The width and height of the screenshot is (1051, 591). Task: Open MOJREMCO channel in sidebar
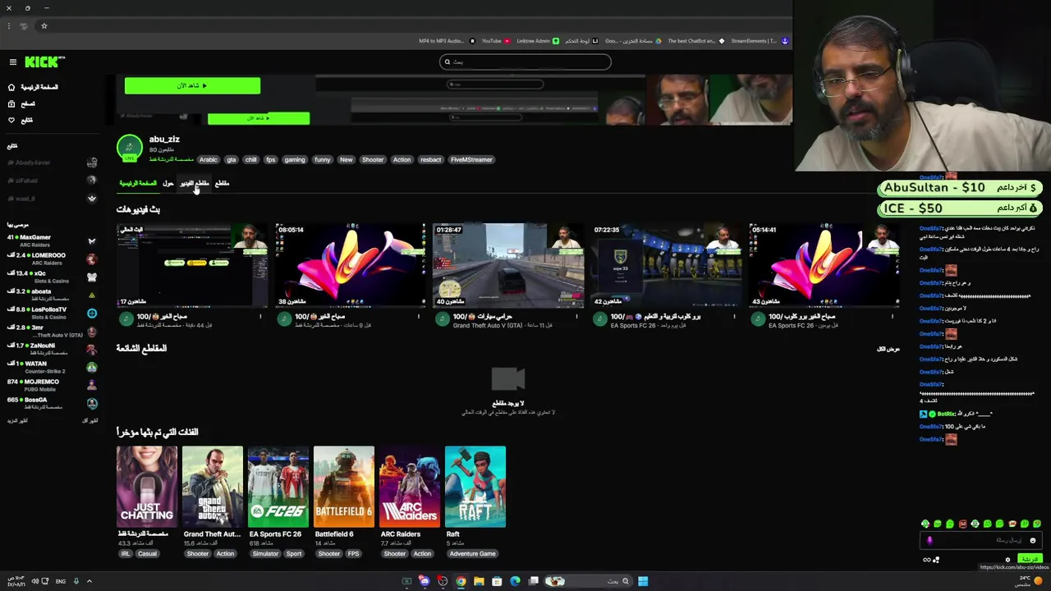[53, 385]
